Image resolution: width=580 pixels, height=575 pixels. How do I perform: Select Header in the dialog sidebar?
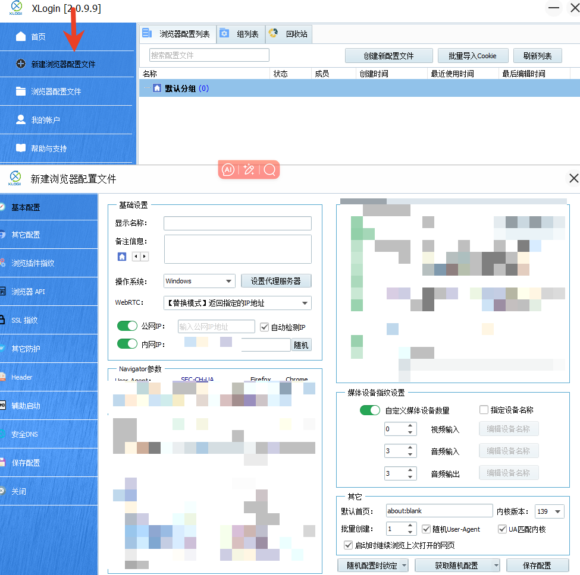tap(48, 377)
